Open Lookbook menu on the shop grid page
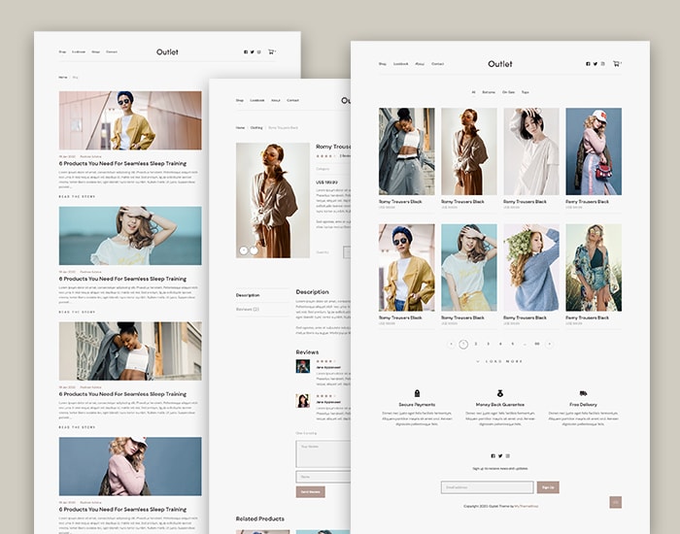The image size is (680, 534). coord(400,64)
